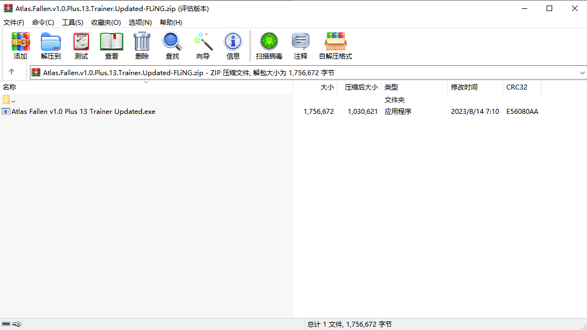Image resolution: width=587 pixels, height=330 pixels.
Task: Close the WinRAR window
Action: tap(575, 8)
